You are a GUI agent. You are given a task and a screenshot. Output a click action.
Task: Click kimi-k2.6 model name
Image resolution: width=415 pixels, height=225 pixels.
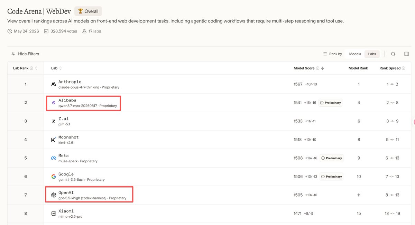coord(66,143)
